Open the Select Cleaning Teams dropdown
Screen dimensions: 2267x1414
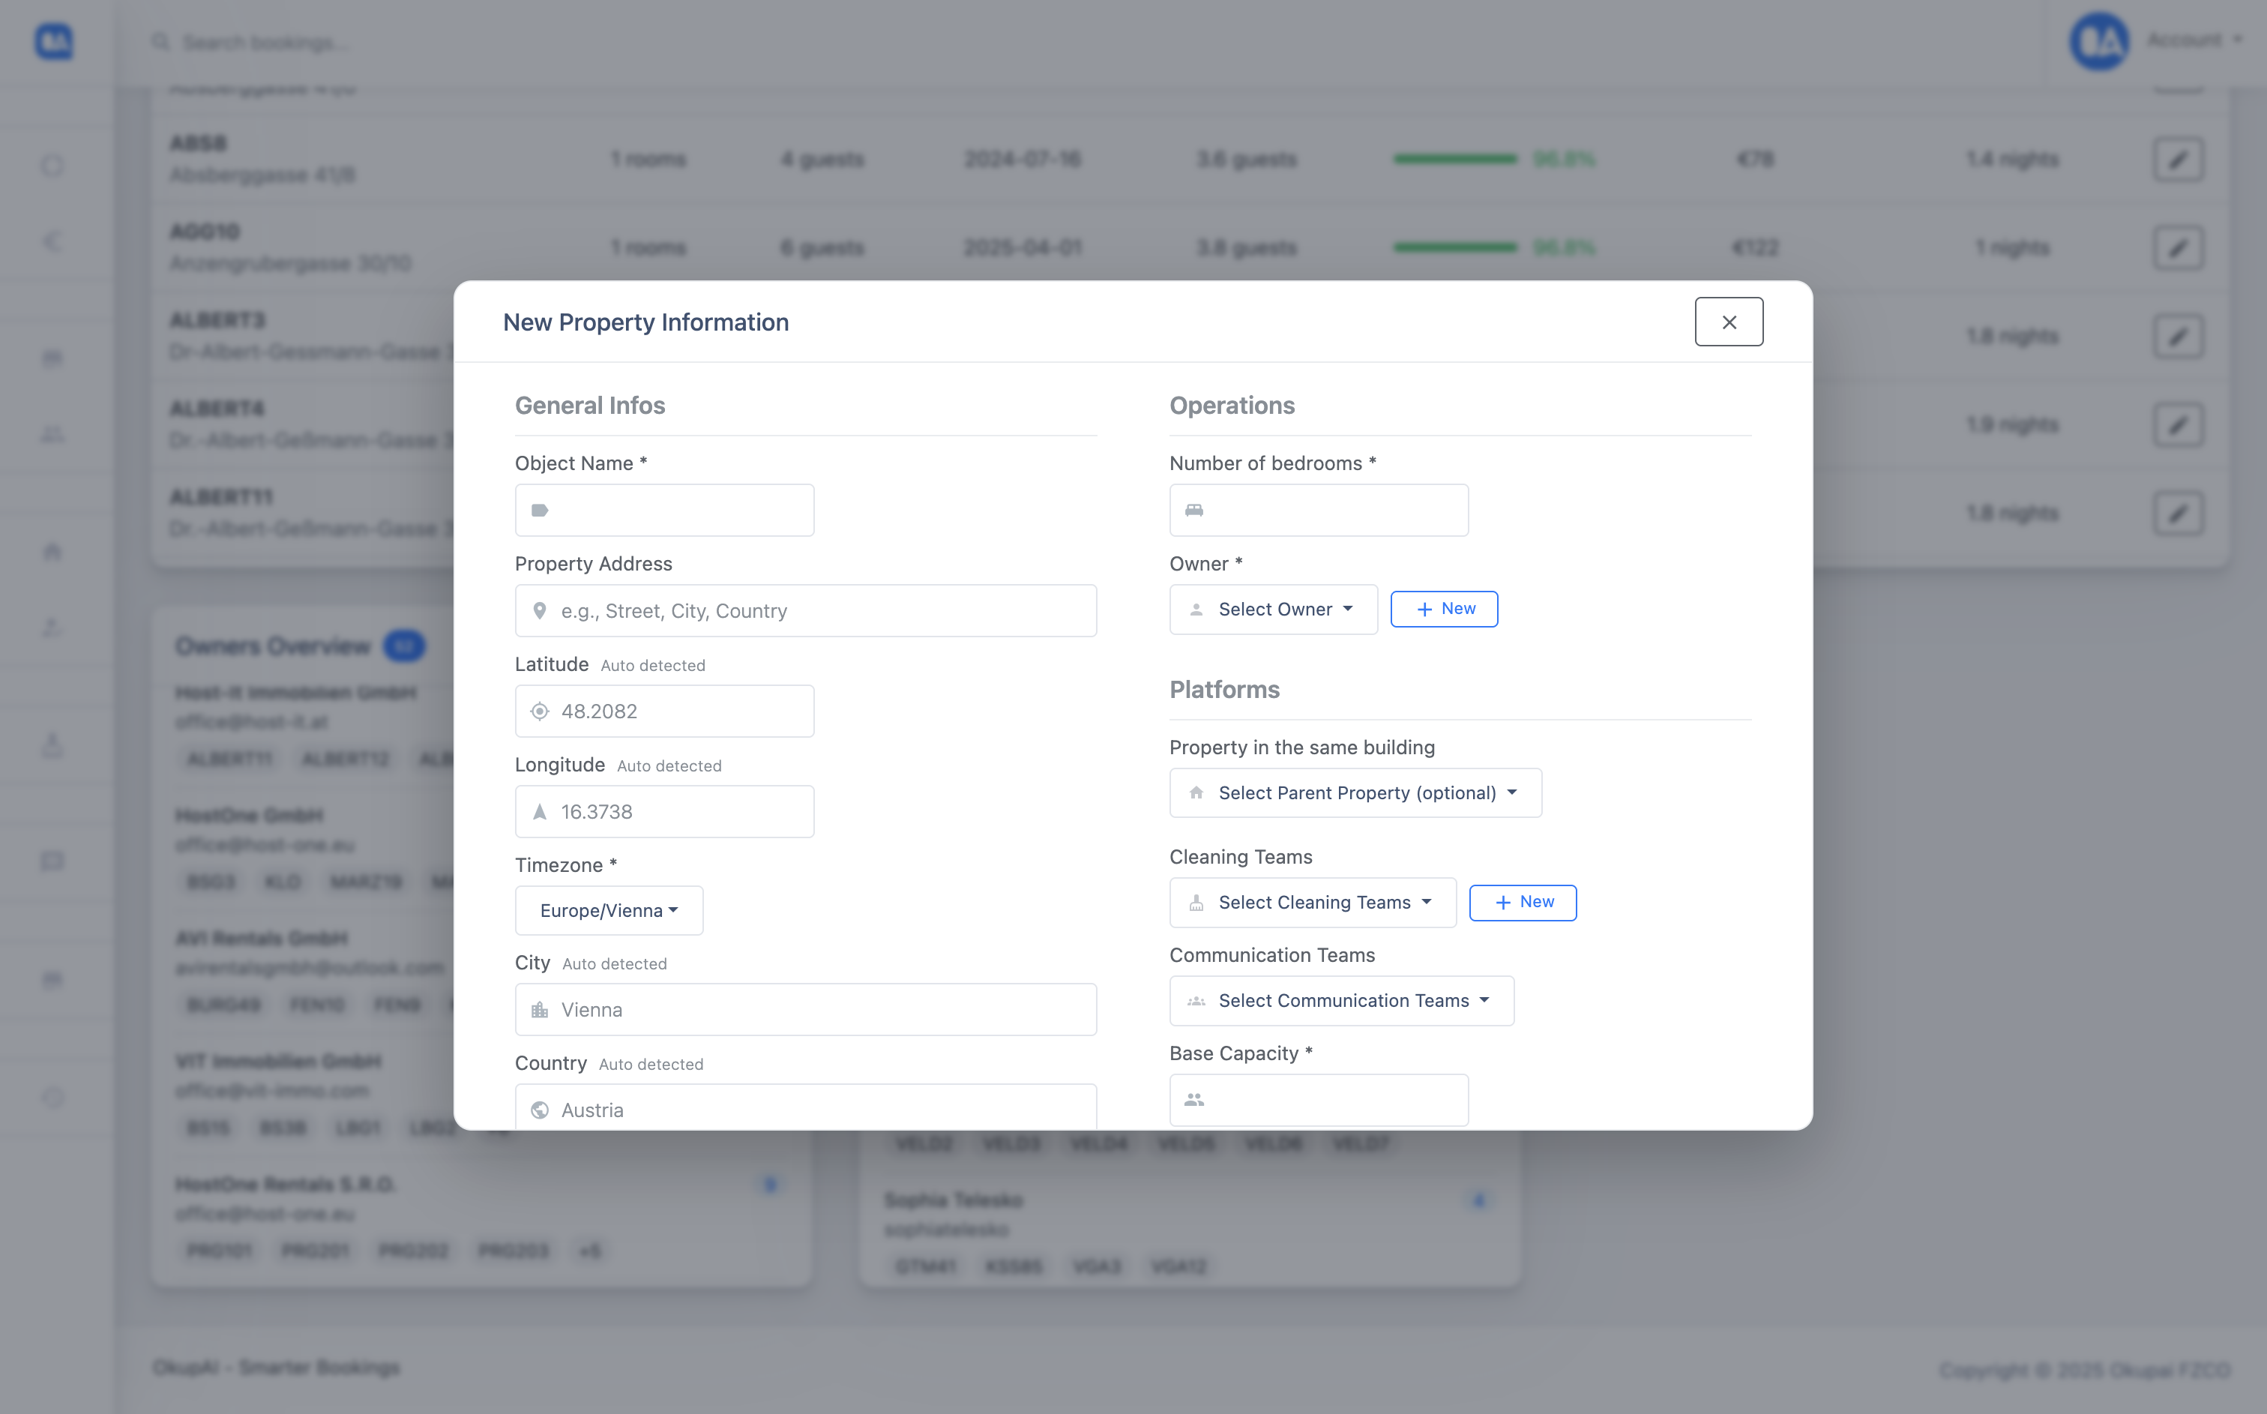click(x=1313, y=903)
